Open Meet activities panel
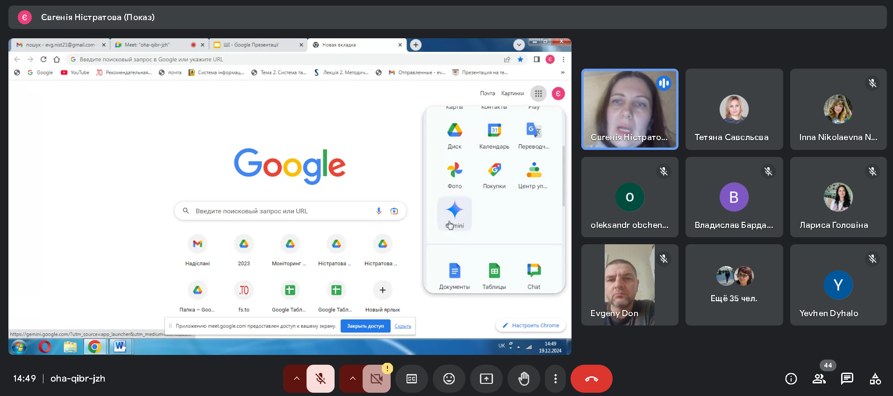Viewport: 893px width, 396px height. pos(875,379)
